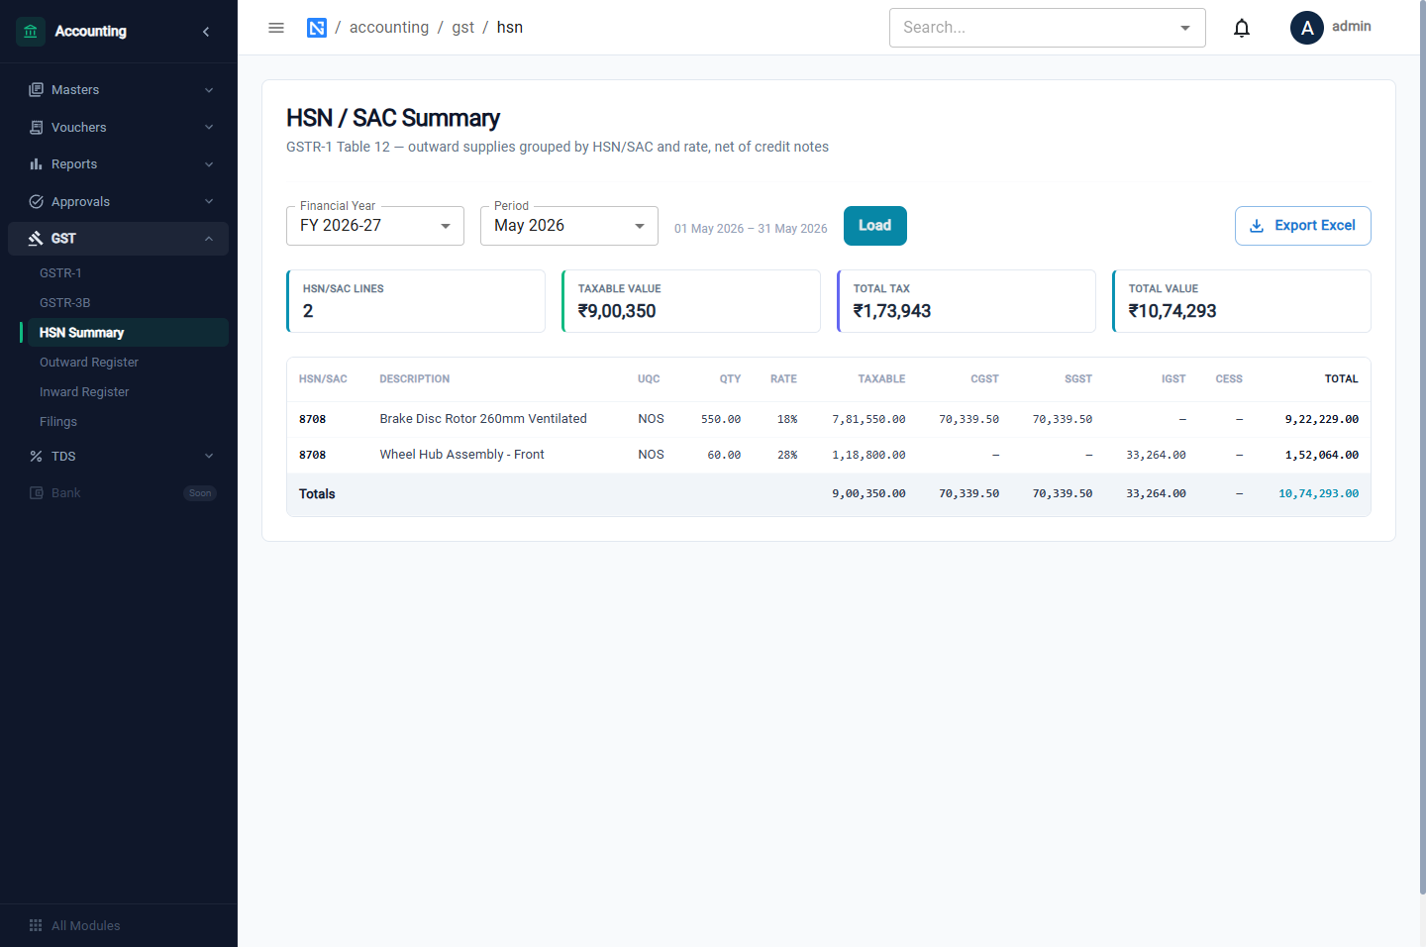Click the Reports bar chart icon
This screenshot has height=947, width=1426.
37,164
